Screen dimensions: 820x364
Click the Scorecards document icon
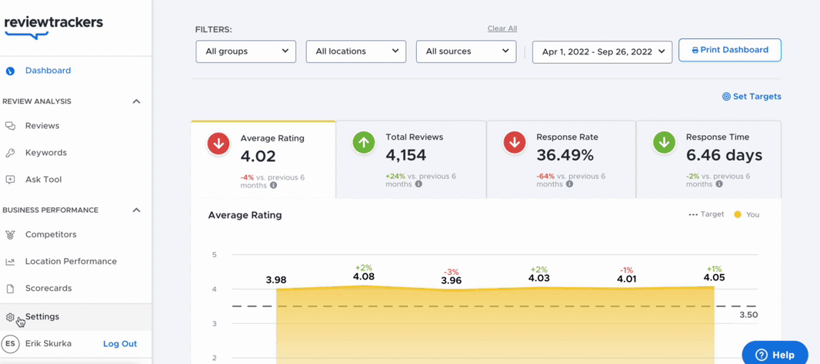pos(10,288)
